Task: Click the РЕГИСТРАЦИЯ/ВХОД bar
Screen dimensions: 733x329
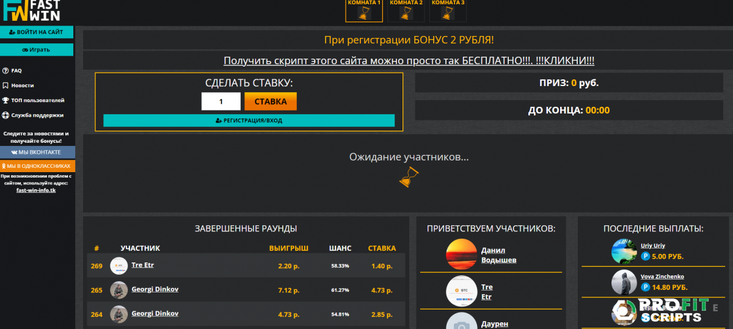Action: pos(249,121)
